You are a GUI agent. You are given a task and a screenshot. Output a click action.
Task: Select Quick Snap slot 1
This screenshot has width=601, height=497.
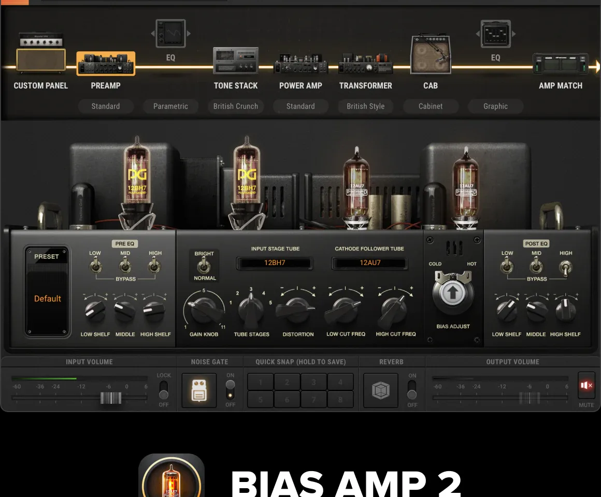[261, 382]
